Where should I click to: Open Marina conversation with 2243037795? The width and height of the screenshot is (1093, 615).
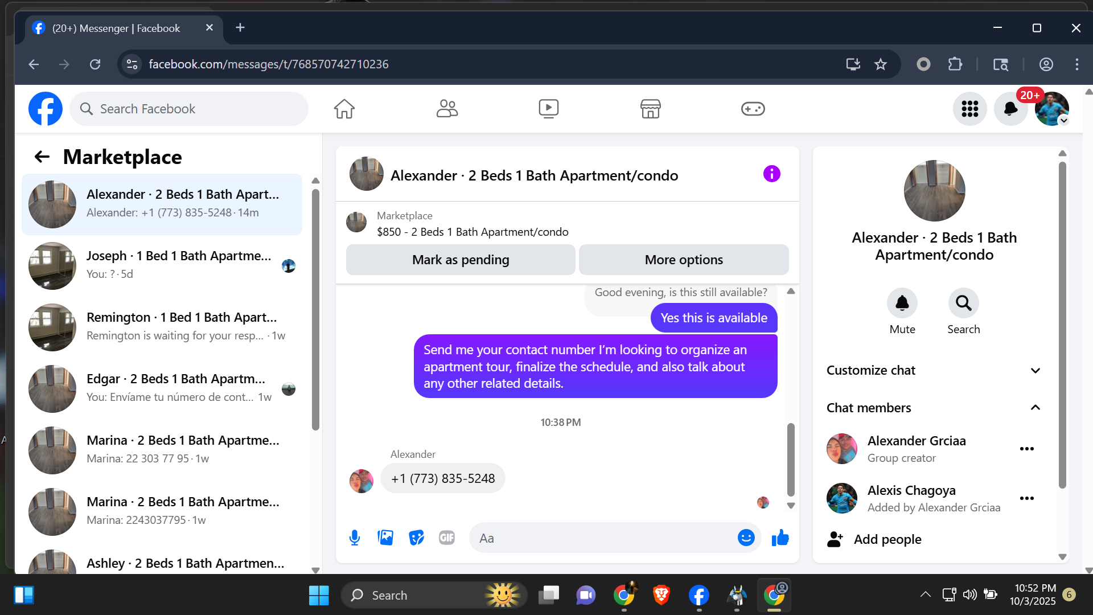tap(162, 511)
